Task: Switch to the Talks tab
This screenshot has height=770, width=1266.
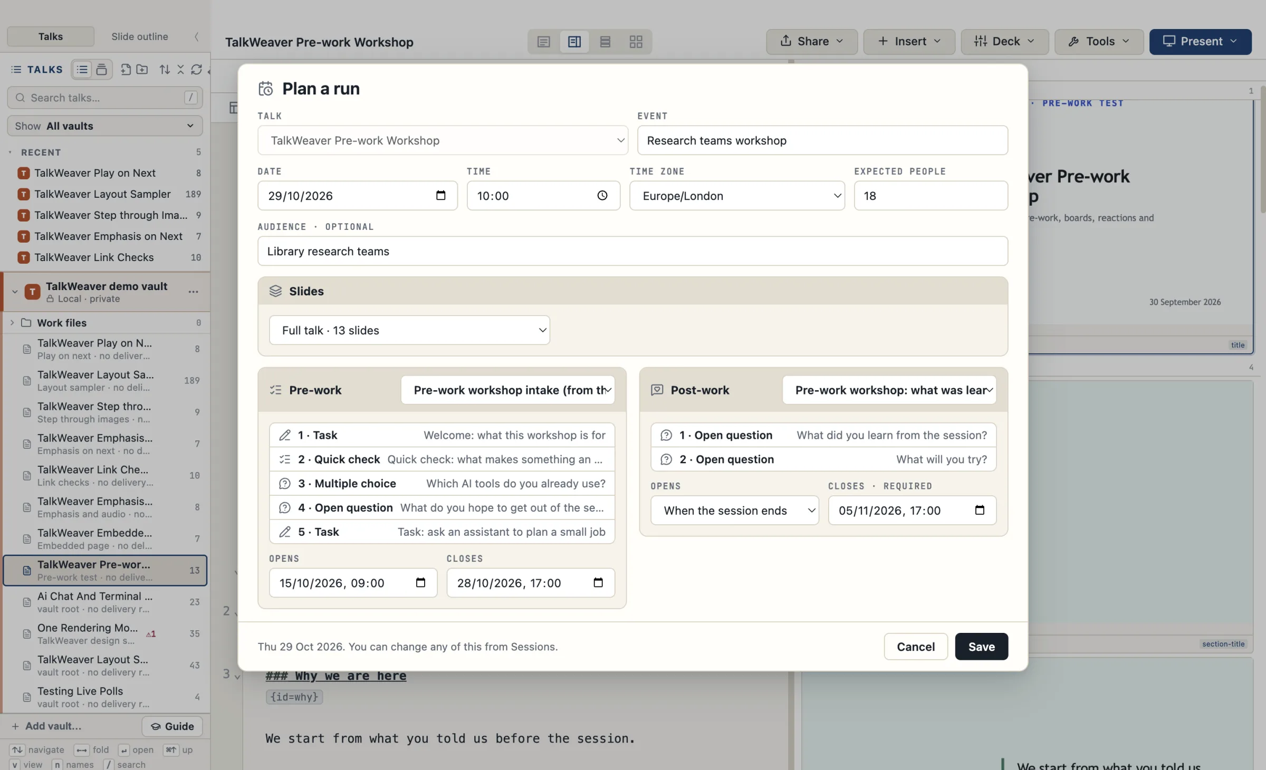Action: point(51,36)
